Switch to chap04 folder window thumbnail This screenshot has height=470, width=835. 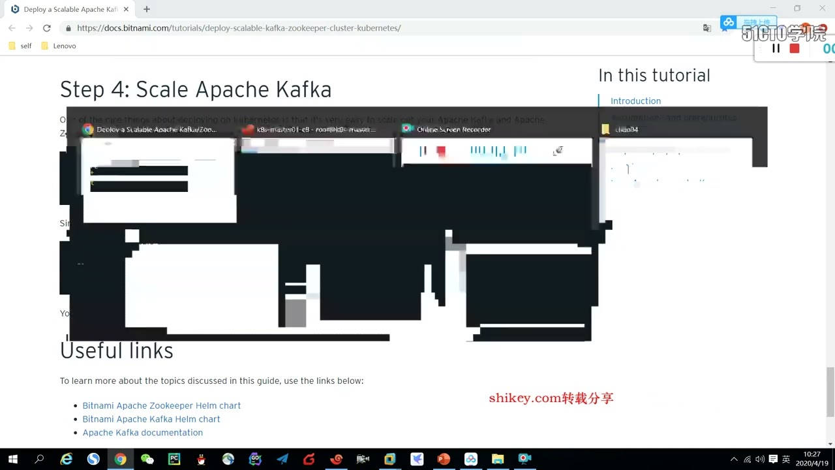pos(676,174)
